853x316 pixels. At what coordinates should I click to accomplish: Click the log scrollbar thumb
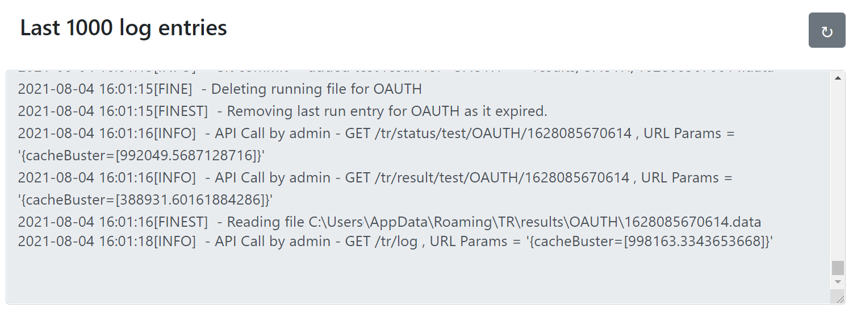[838, 268]
